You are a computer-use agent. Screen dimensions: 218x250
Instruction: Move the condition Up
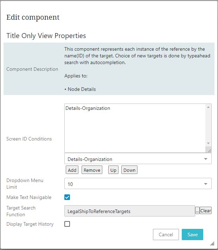coord(113,170)
